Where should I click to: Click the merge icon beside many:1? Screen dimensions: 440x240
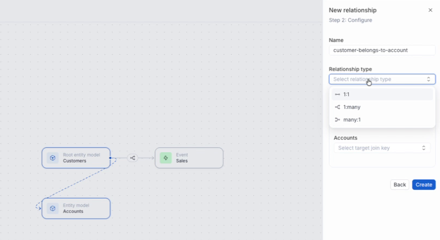click(x=337, y=120)
